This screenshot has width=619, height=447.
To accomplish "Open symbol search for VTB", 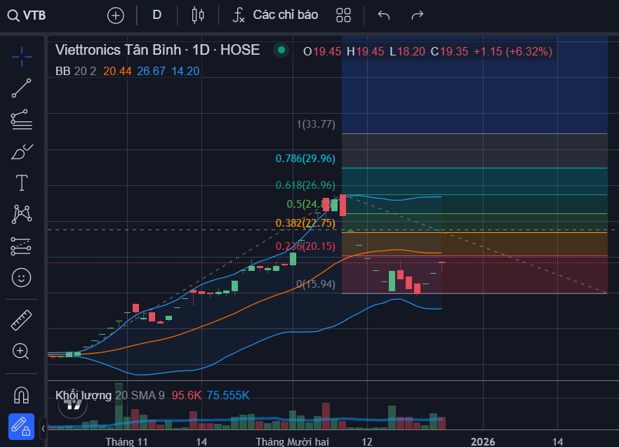I will pyautogui.click(x=27, y=15).
